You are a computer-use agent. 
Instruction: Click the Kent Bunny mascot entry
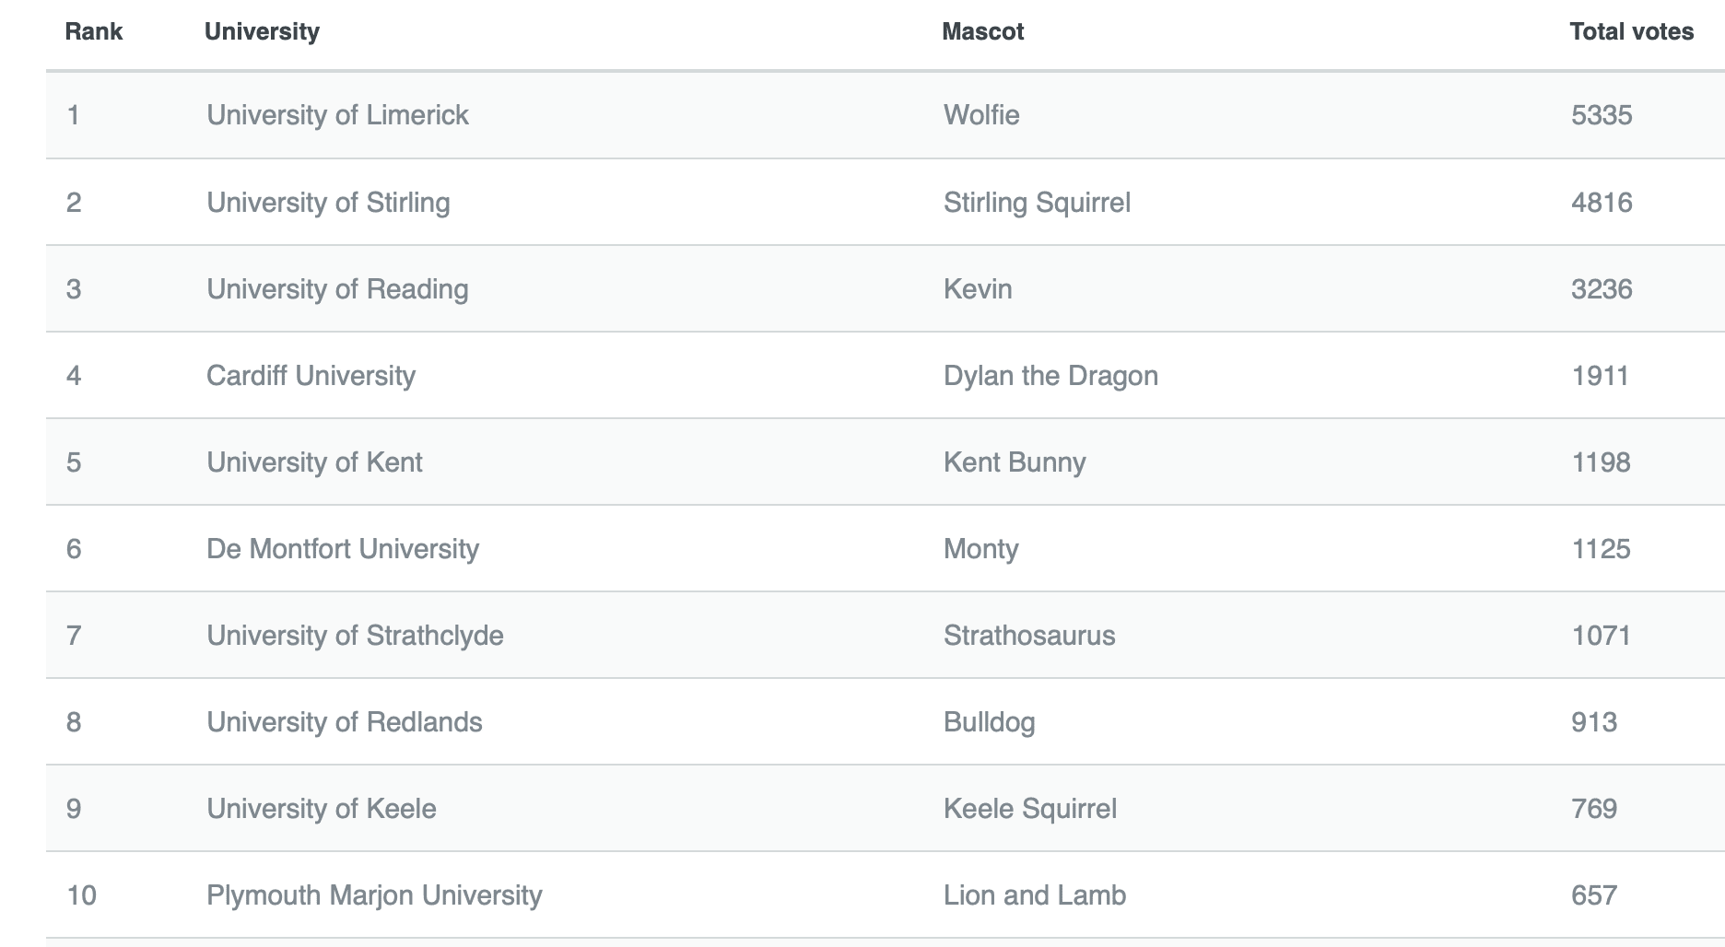pyautogui.click(x=1015, y=462)
